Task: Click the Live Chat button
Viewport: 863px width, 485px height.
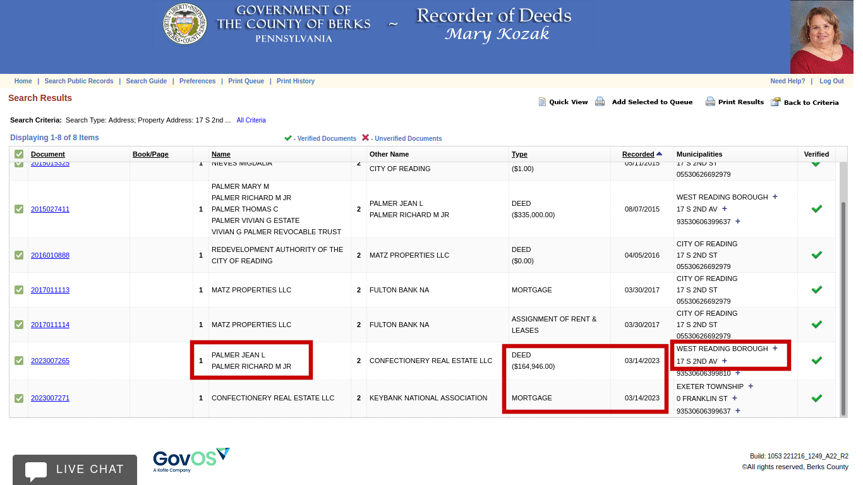Action: (x=75, y=470)
